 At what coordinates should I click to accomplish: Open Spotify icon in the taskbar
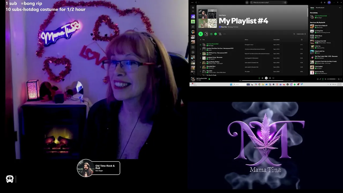(x=294, y=84)
